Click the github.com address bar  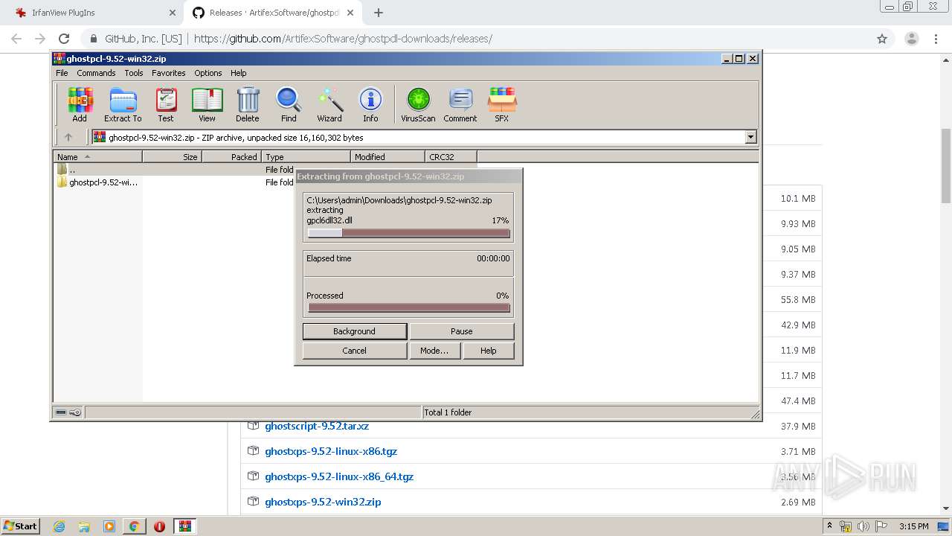click(x=476, y=39)
